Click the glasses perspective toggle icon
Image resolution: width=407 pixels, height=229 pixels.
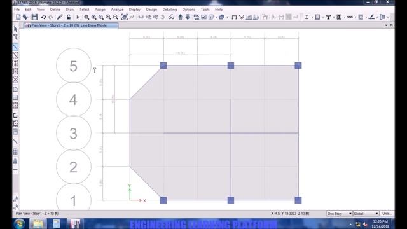coord(171,17)
